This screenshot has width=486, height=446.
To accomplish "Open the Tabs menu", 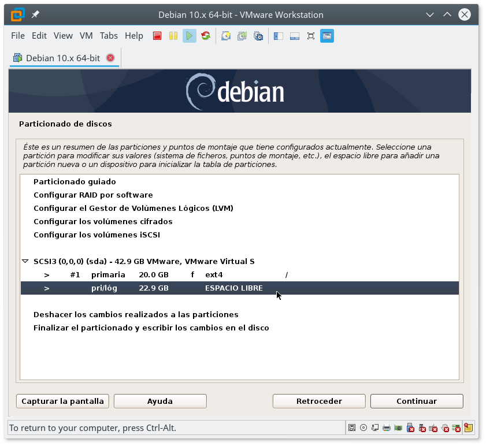I will (x=109, y=36).
